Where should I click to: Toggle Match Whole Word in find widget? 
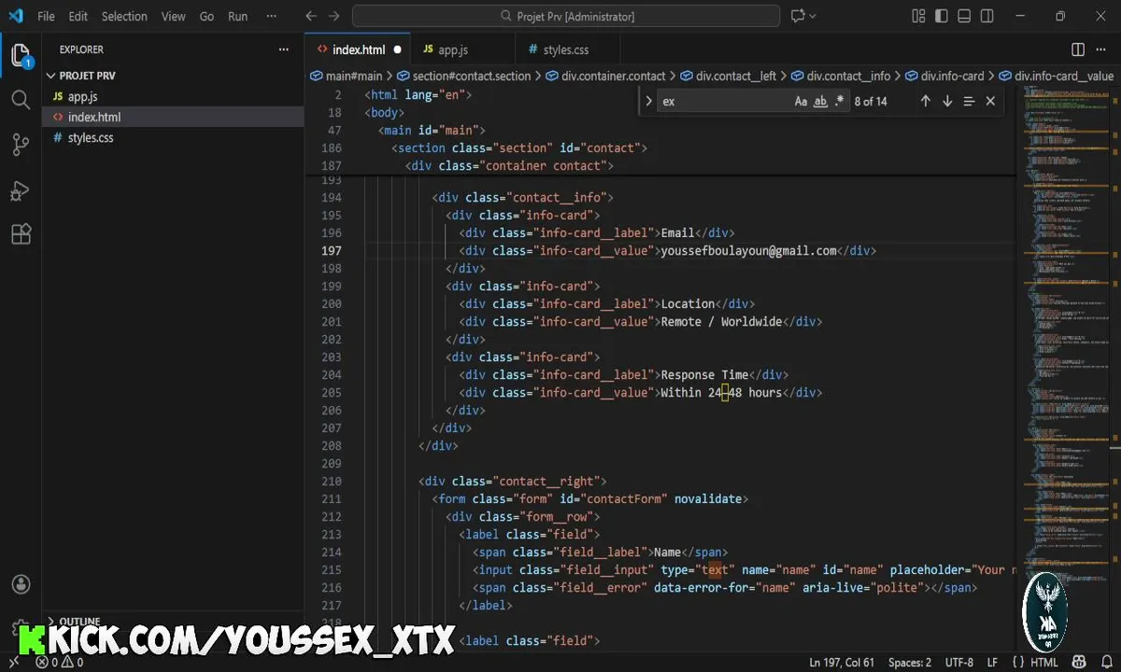pos(820,101)
